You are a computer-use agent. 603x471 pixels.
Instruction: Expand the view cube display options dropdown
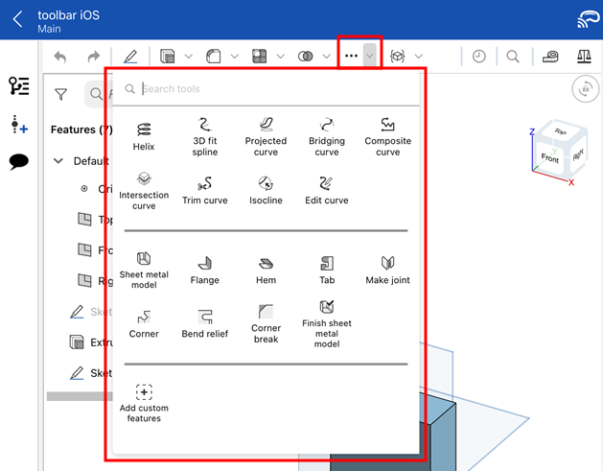click(419, 57)
